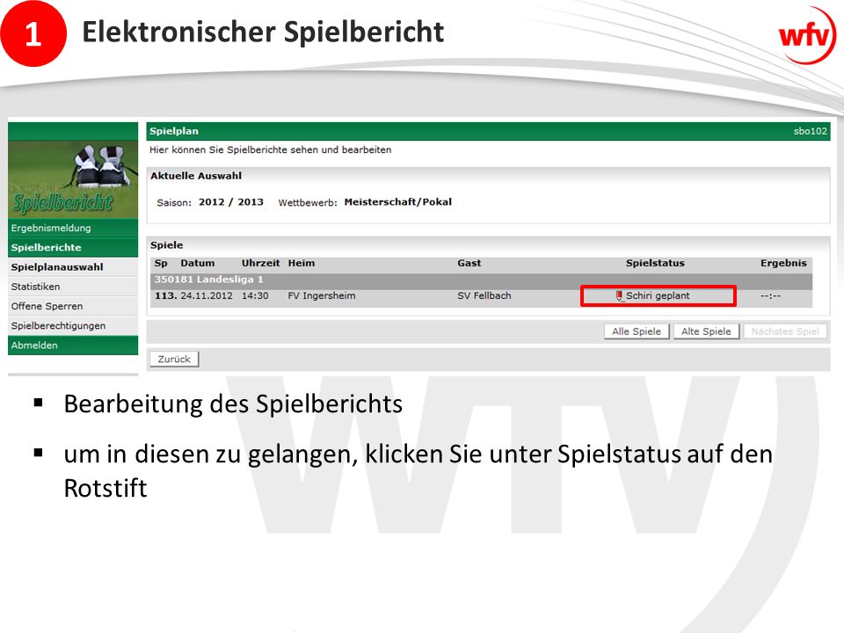Click the Spielplan panel title
844x633 pixels.
coord(174,131)
